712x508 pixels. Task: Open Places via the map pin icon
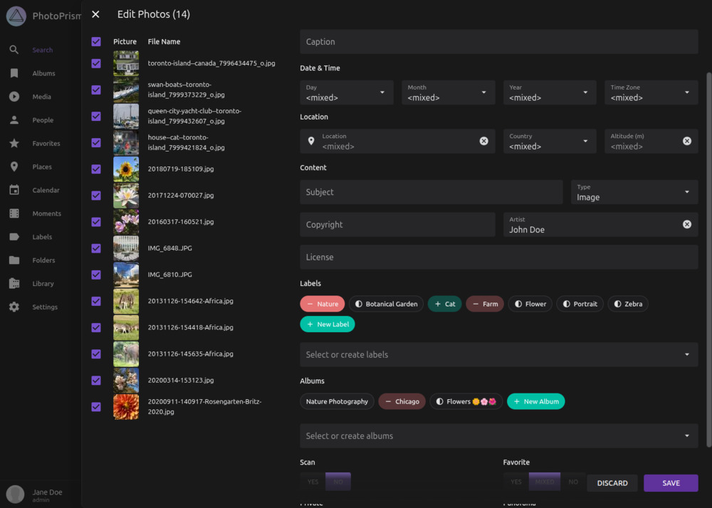pos(14,166)
